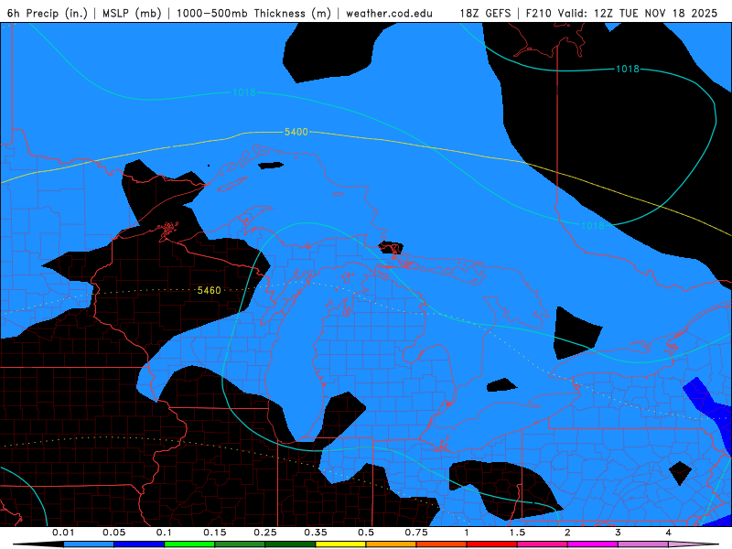Viewport: 732px width, 549px height.
Task: Click the legend value 4
Action: coord(669,533)
